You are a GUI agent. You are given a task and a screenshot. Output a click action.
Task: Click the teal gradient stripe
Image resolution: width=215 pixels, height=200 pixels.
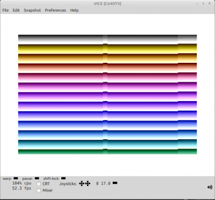(x=107, y=144)
